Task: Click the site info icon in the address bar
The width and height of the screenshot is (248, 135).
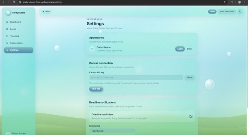Action: click(x=20, y=2)
